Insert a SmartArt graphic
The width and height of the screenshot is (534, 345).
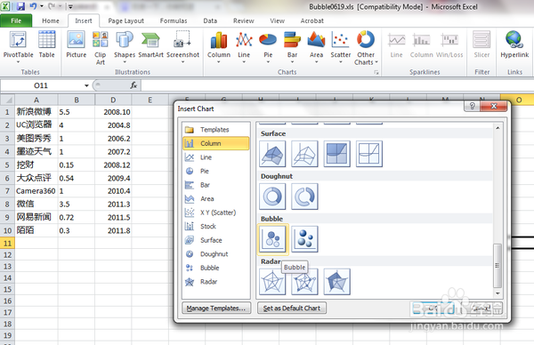pyautogui.click(x=151, y=44)
